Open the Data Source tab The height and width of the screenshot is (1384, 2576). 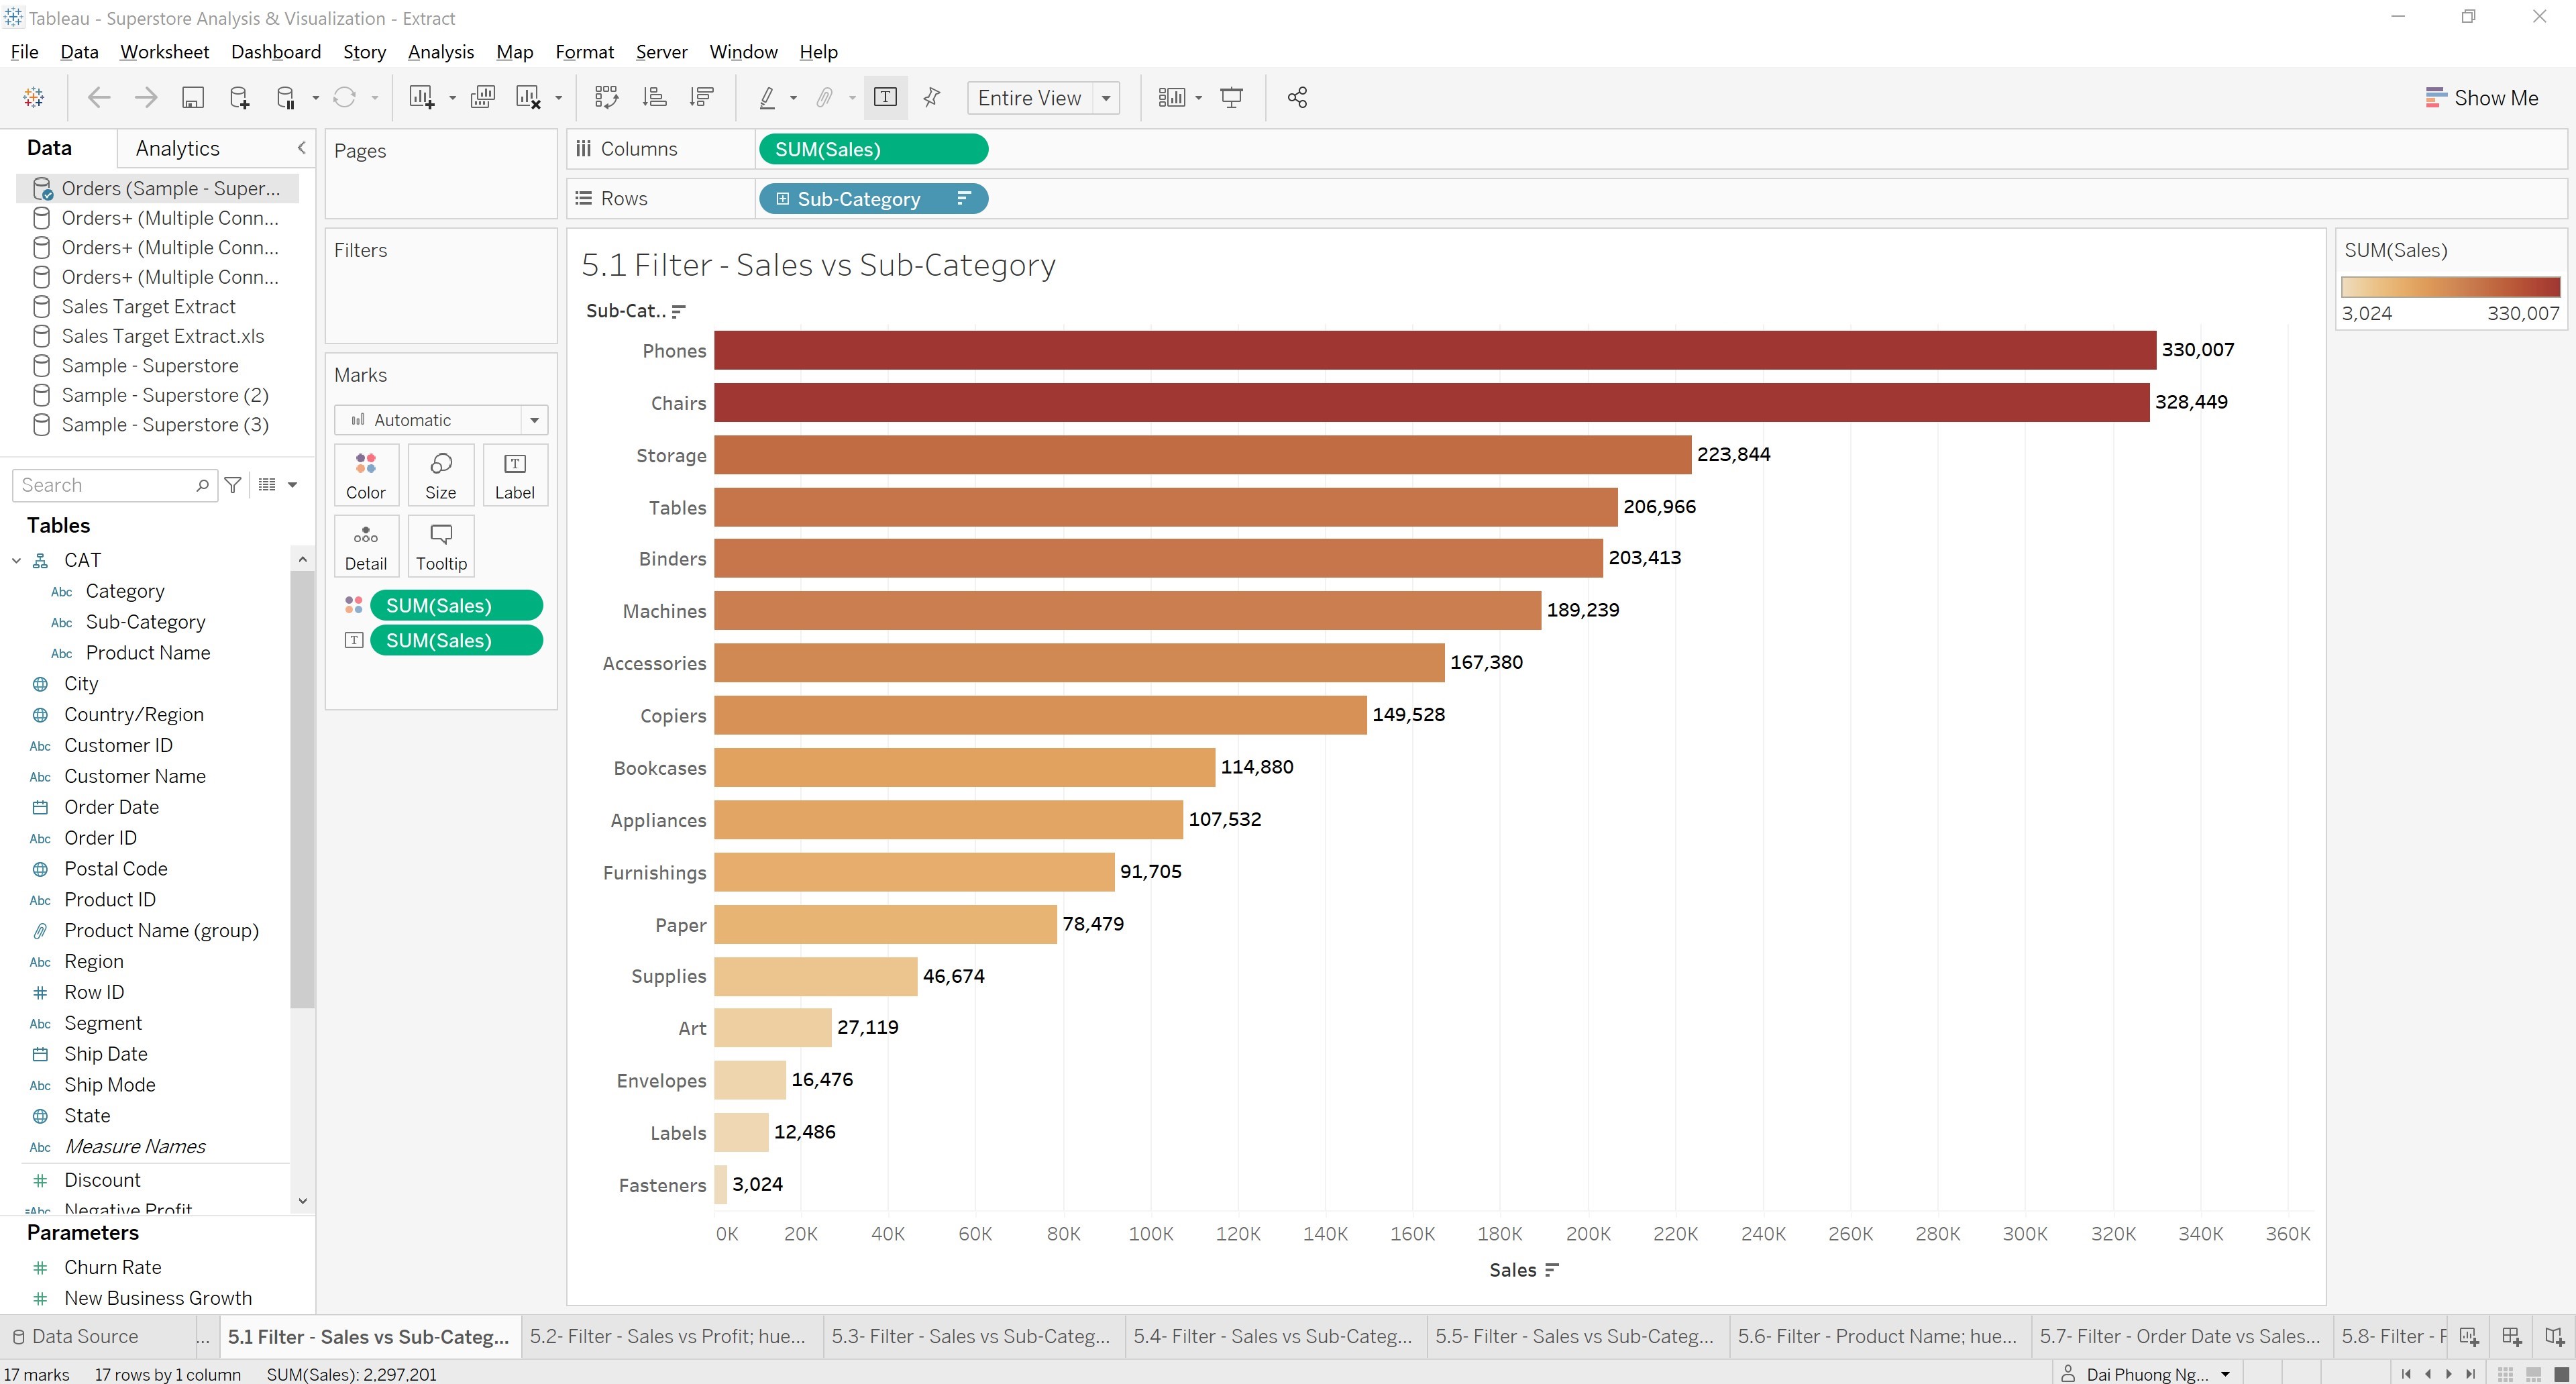click(x=85, y=1336)
